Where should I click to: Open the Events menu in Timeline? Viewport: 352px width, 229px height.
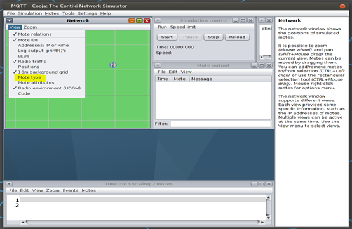coord(71,190)
